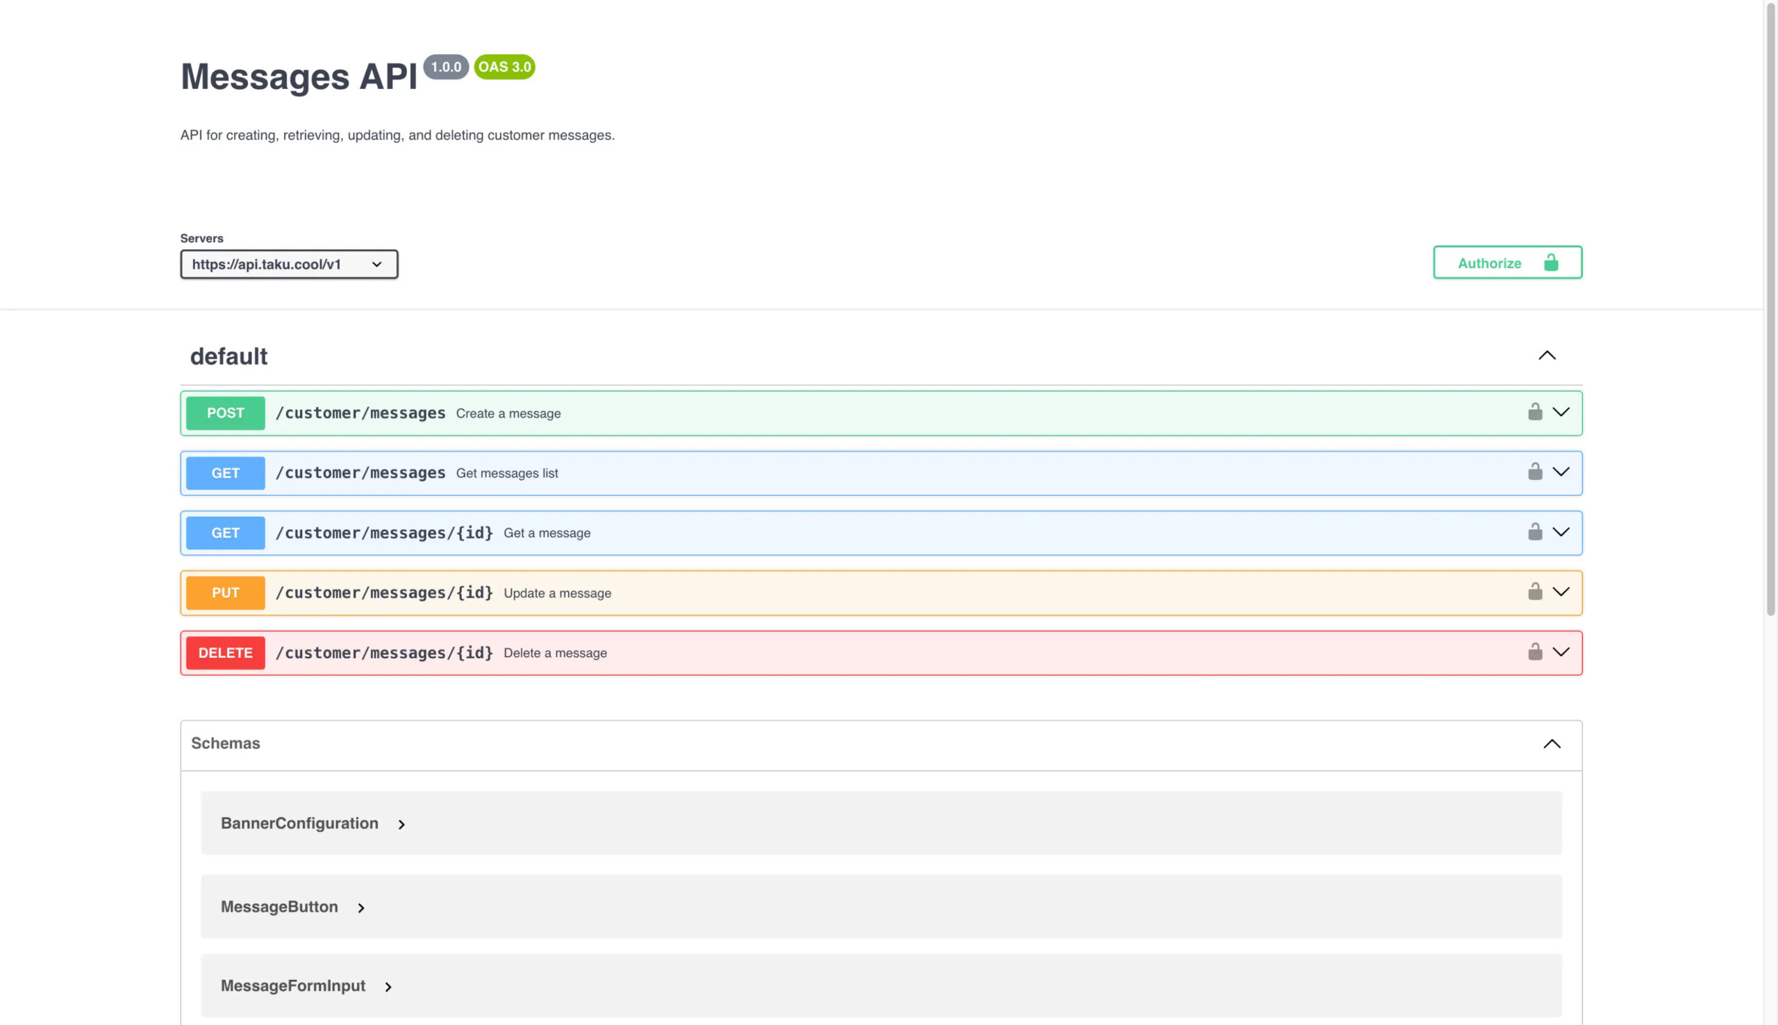
Task: Click the Create a message summary text
Action: (x=508, y=414)
